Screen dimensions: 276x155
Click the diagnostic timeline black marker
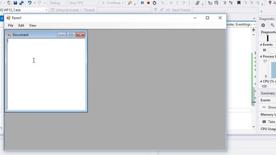point(268,38)
